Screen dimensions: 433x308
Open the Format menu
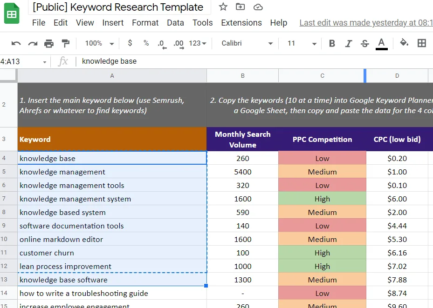pyautogui.click(x=145, y=23)
